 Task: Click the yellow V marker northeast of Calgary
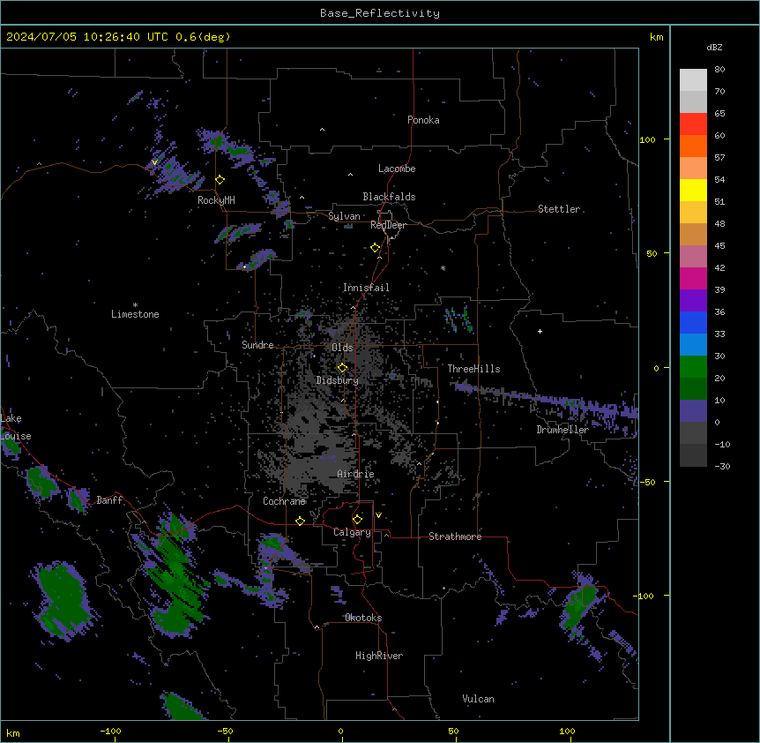point(378,515)
